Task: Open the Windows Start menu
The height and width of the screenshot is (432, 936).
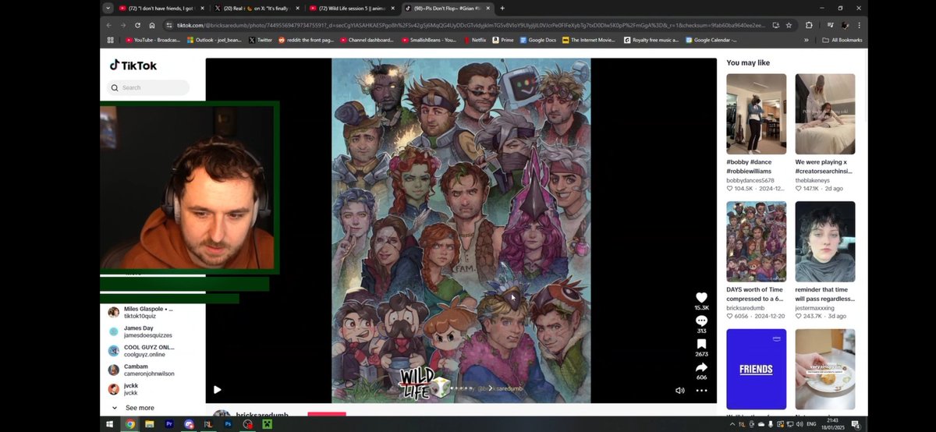Action: 110,424
